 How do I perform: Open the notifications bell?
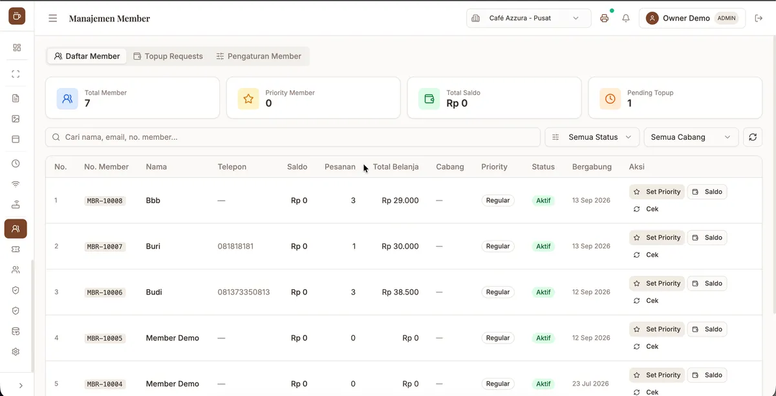point(626,18)
